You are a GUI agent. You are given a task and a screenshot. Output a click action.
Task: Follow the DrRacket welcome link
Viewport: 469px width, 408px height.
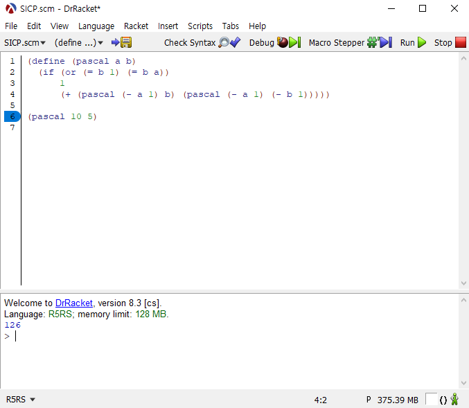(x=74, y=303)
